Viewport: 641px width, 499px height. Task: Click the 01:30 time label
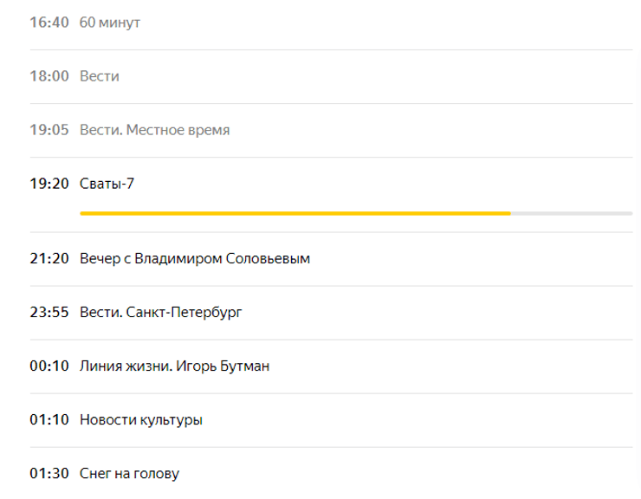[x=49, y=474]
